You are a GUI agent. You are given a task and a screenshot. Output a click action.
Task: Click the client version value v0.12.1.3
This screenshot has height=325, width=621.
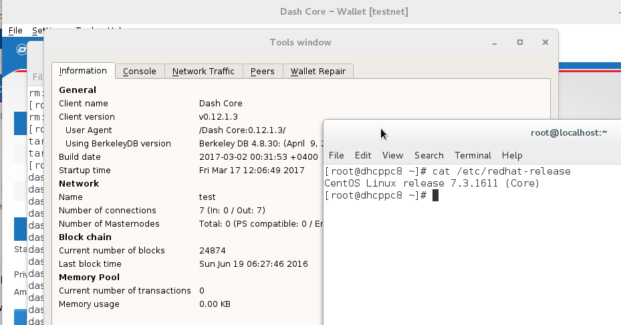coord(218,117)
